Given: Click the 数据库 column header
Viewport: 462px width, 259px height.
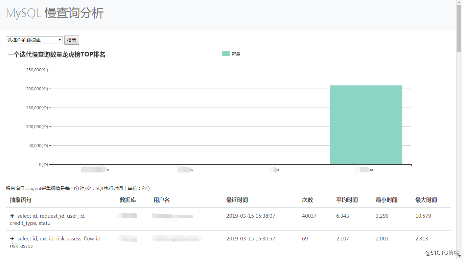Looking at the screenshot, I should (x=128, y=200).
